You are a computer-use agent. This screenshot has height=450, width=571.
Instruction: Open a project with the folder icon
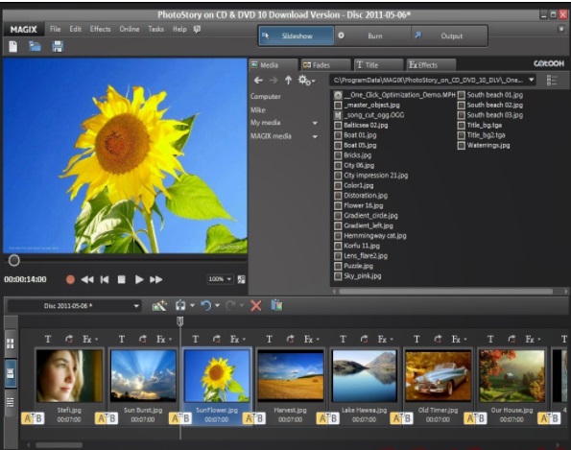tap(35, 46)
